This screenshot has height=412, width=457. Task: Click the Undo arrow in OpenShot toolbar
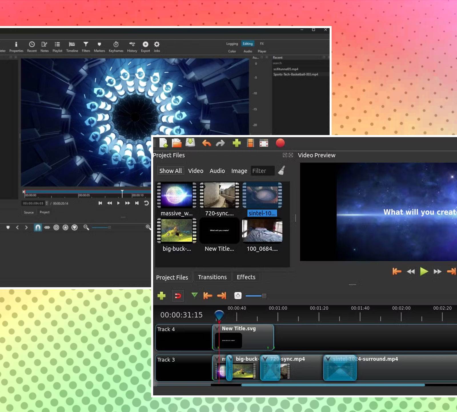coord(207,143)
